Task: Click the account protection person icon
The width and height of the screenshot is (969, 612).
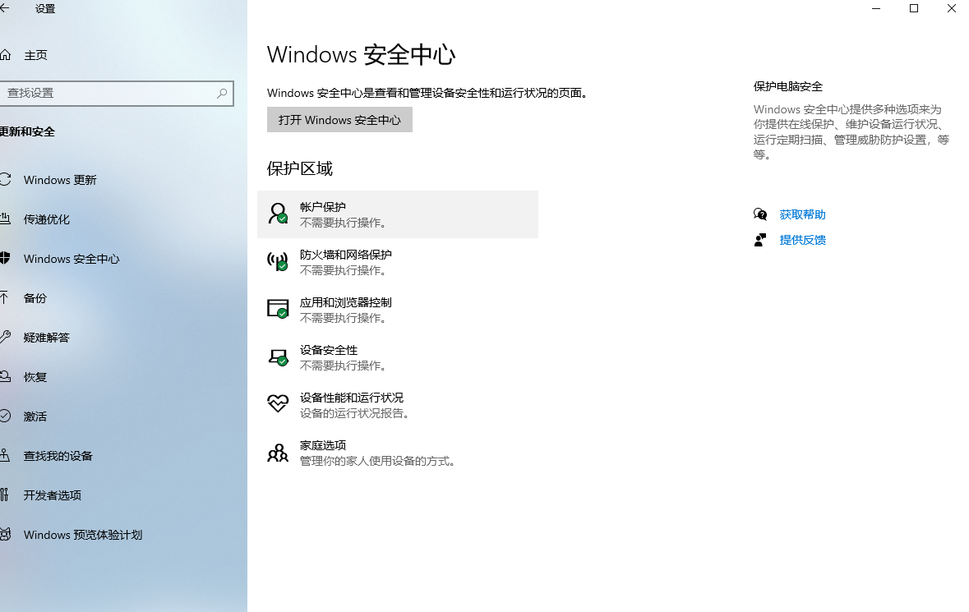Action: [x=278, y=214]
